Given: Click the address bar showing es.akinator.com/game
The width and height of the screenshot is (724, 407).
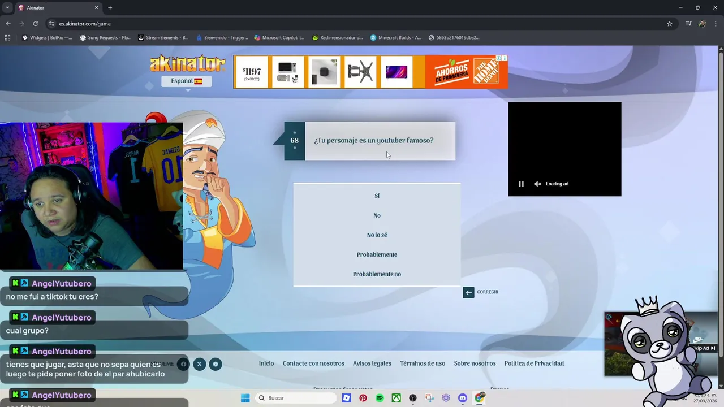Looking at the screenshot, I should [356, 24].
